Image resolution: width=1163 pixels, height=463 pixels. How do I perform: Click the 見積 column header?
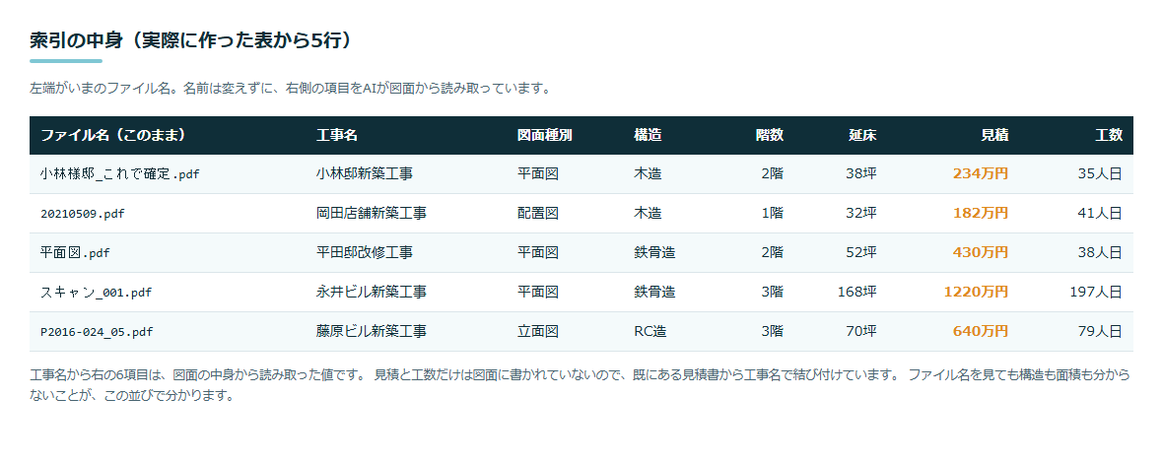coord(994,136)
